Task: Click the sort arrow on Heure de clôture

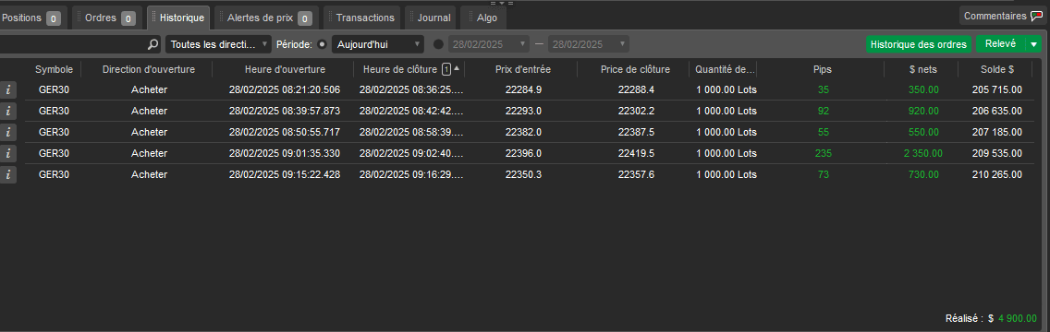Action: pos(457,69)
